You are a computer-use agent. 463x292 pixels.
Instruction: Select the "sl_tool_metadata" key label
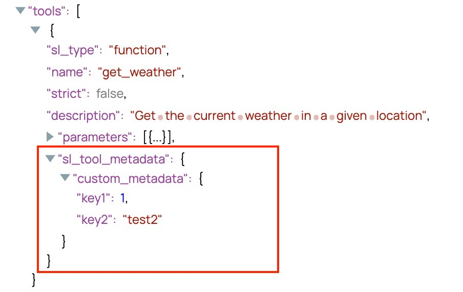(x=113, y=159)
